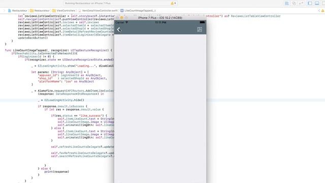Click the 'if response.result.isSuccess {' line
Viewport: 325px width, 183px height.
click(62, 106)
